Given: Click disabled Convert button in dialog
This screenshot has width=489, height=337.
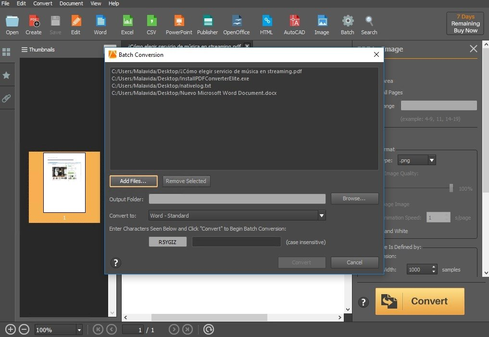Looking at the screenshot, I should (x=301, y=262).
